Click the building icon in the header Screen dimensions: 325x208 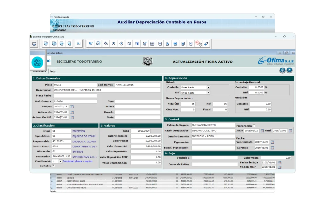coord(148,62)
